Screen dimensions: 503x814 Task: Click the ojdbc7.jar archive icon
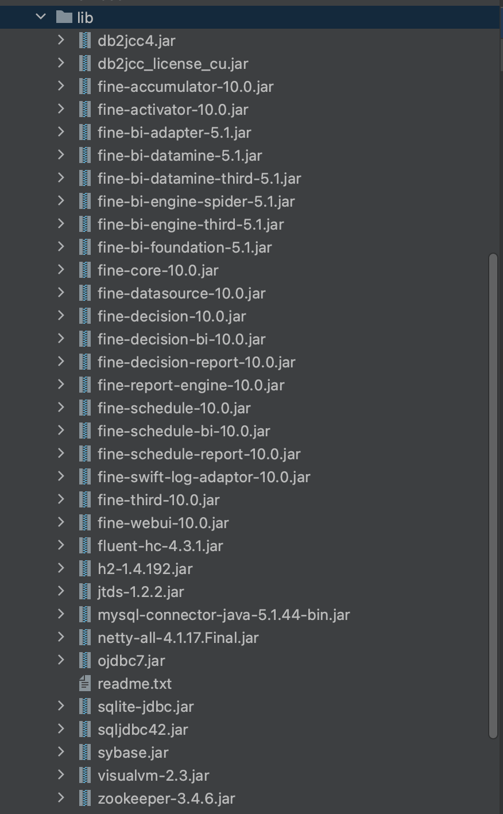tap(85, 661)
